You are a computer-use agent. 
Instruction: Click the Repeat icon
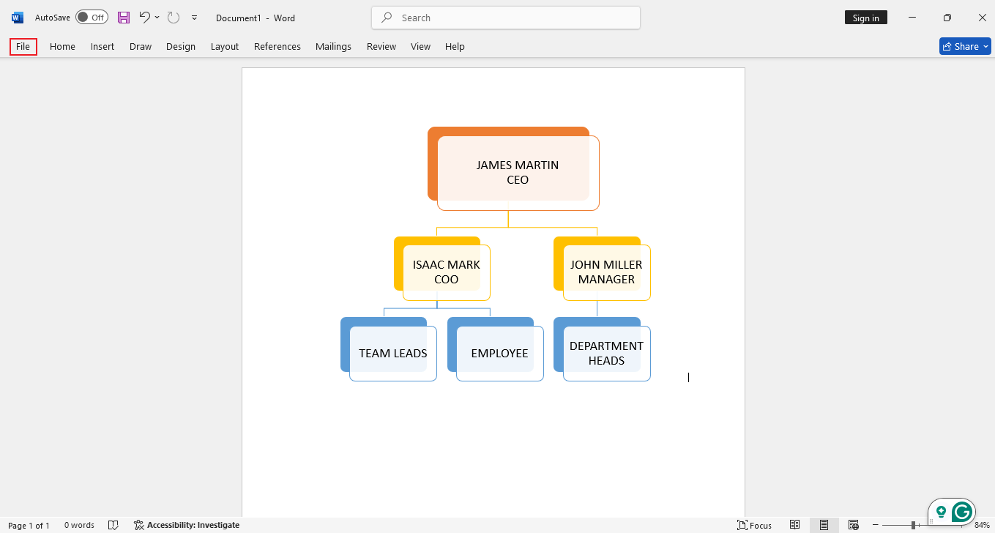tap(173, 18)
